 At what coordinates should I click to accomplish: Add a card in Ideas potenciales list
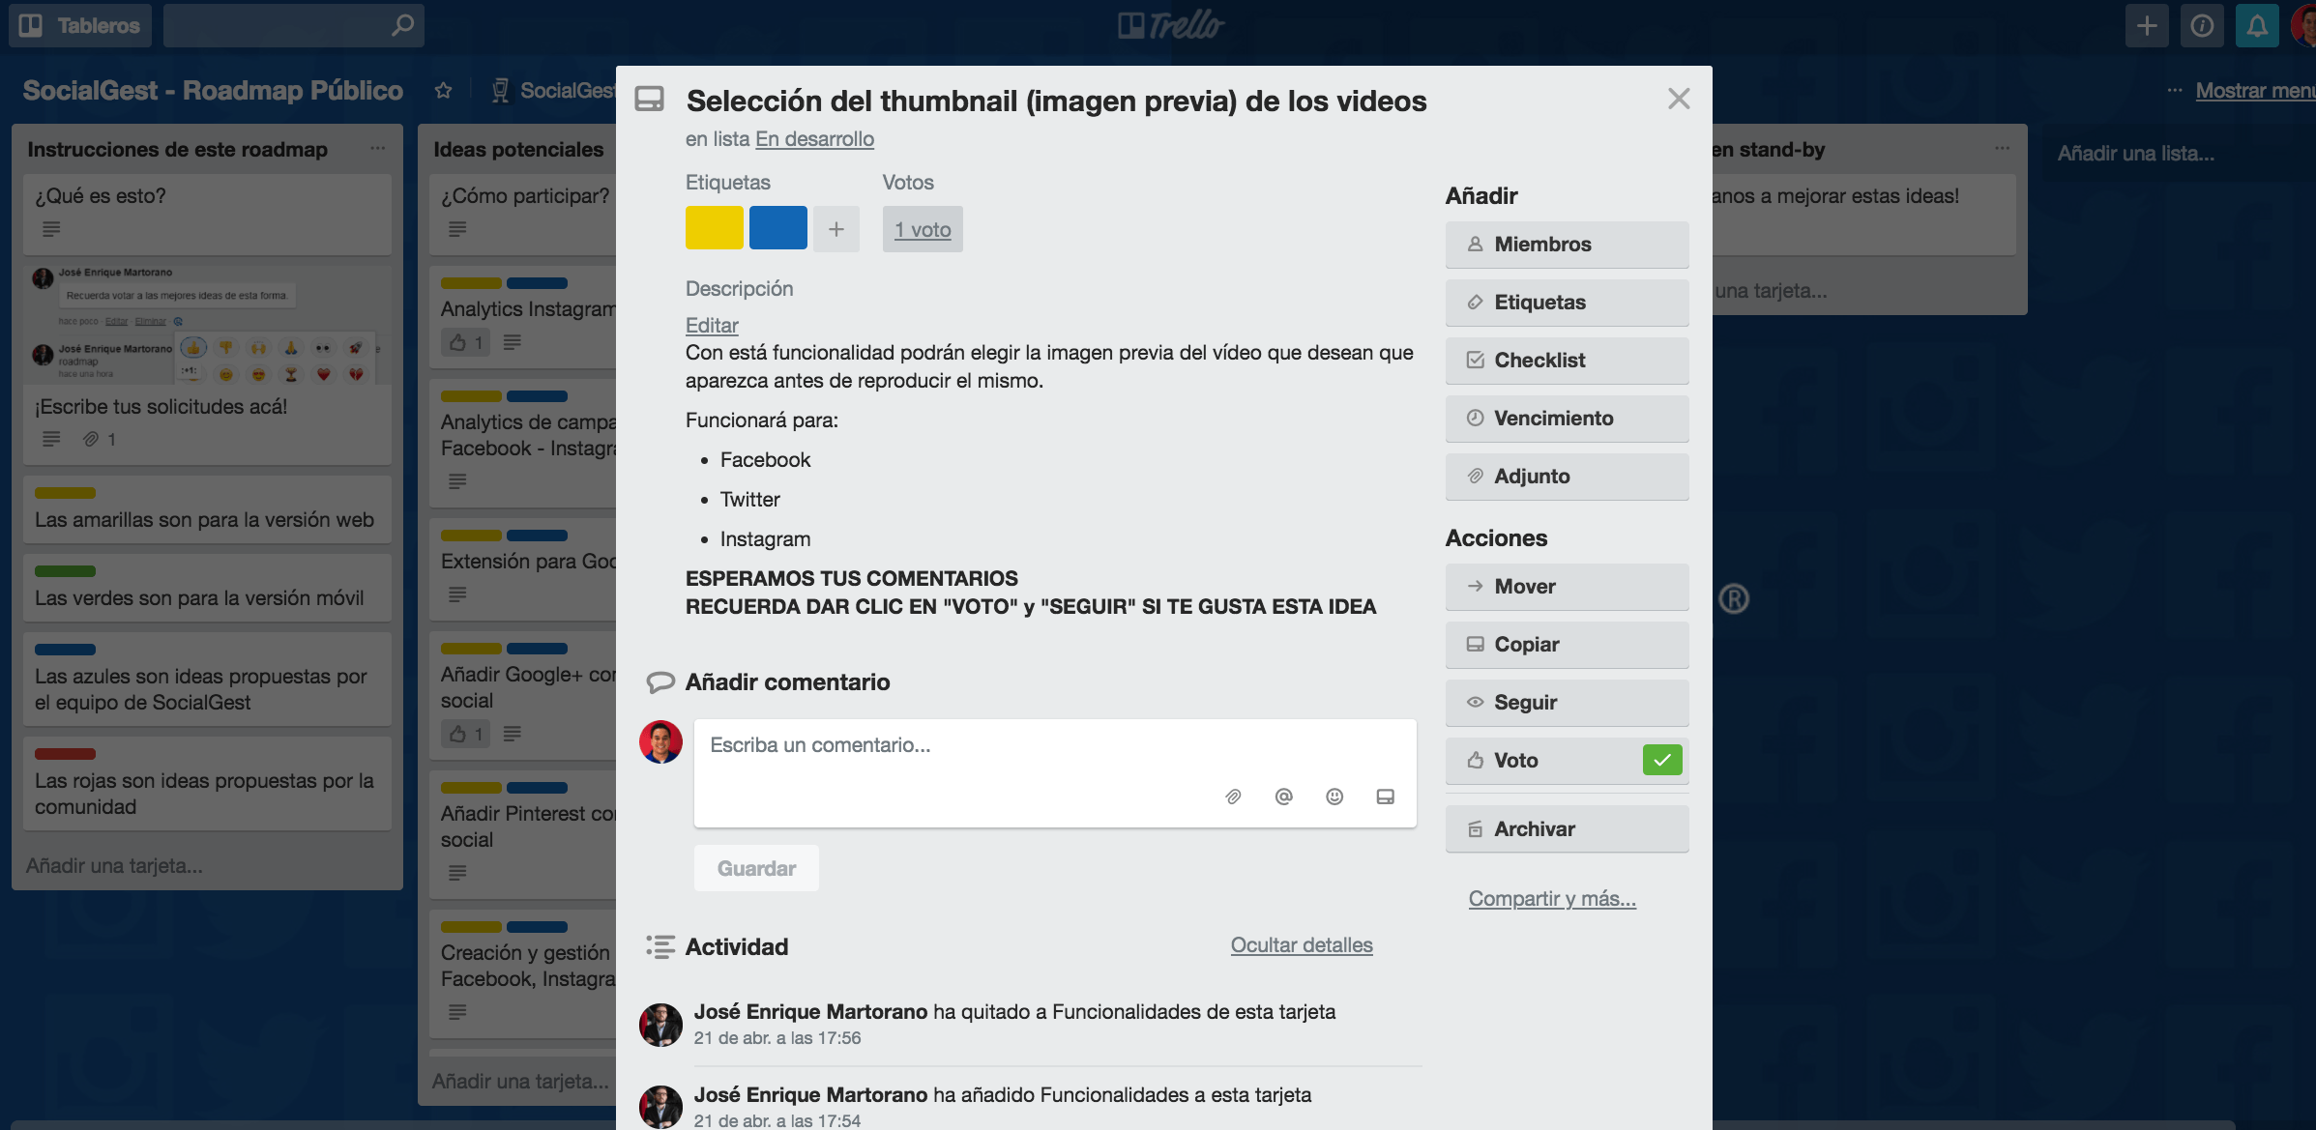[x=520, y=1082]
